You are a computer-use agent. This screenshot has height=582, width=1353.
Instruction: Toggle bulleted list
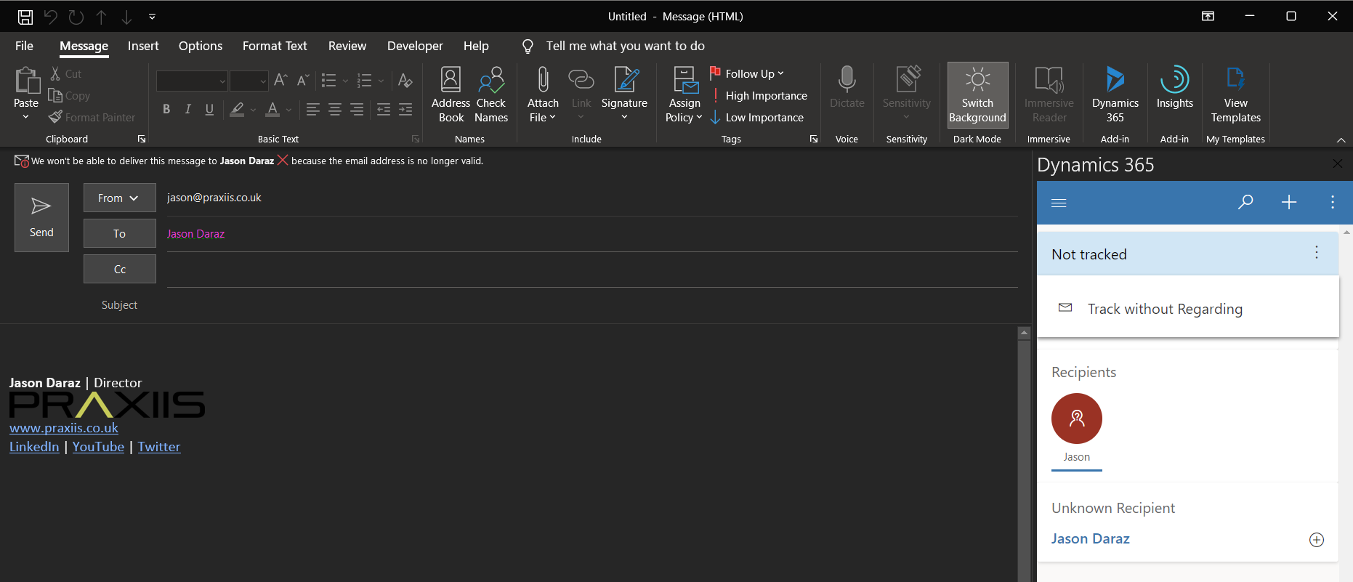[328, 80]
